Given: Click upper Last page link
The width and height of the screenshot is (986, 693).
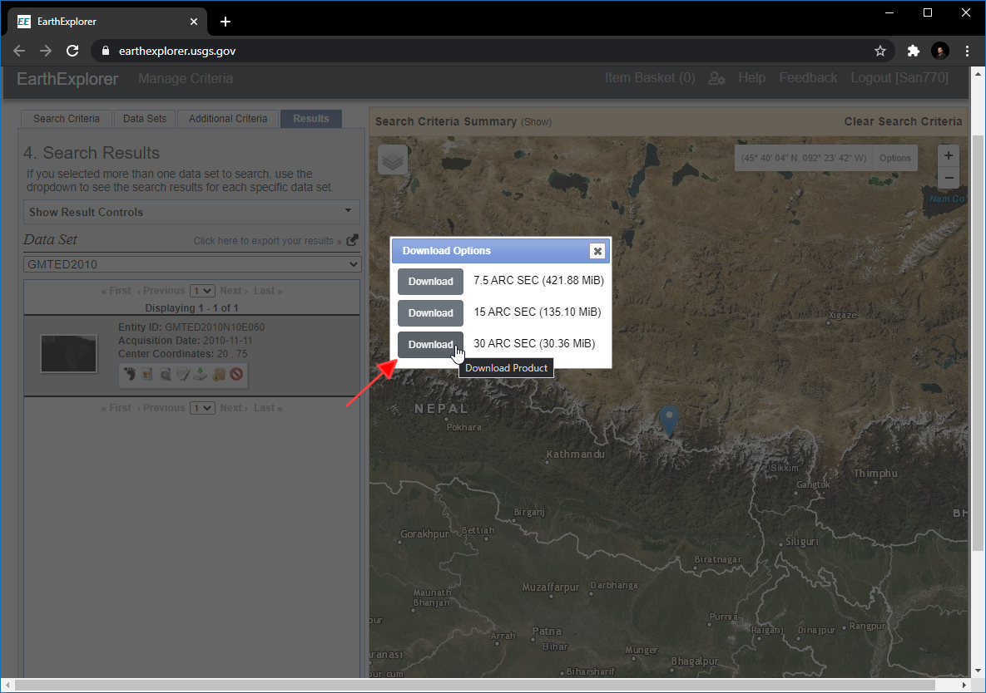Looking at the screenshot, I should tap(268, 291).
